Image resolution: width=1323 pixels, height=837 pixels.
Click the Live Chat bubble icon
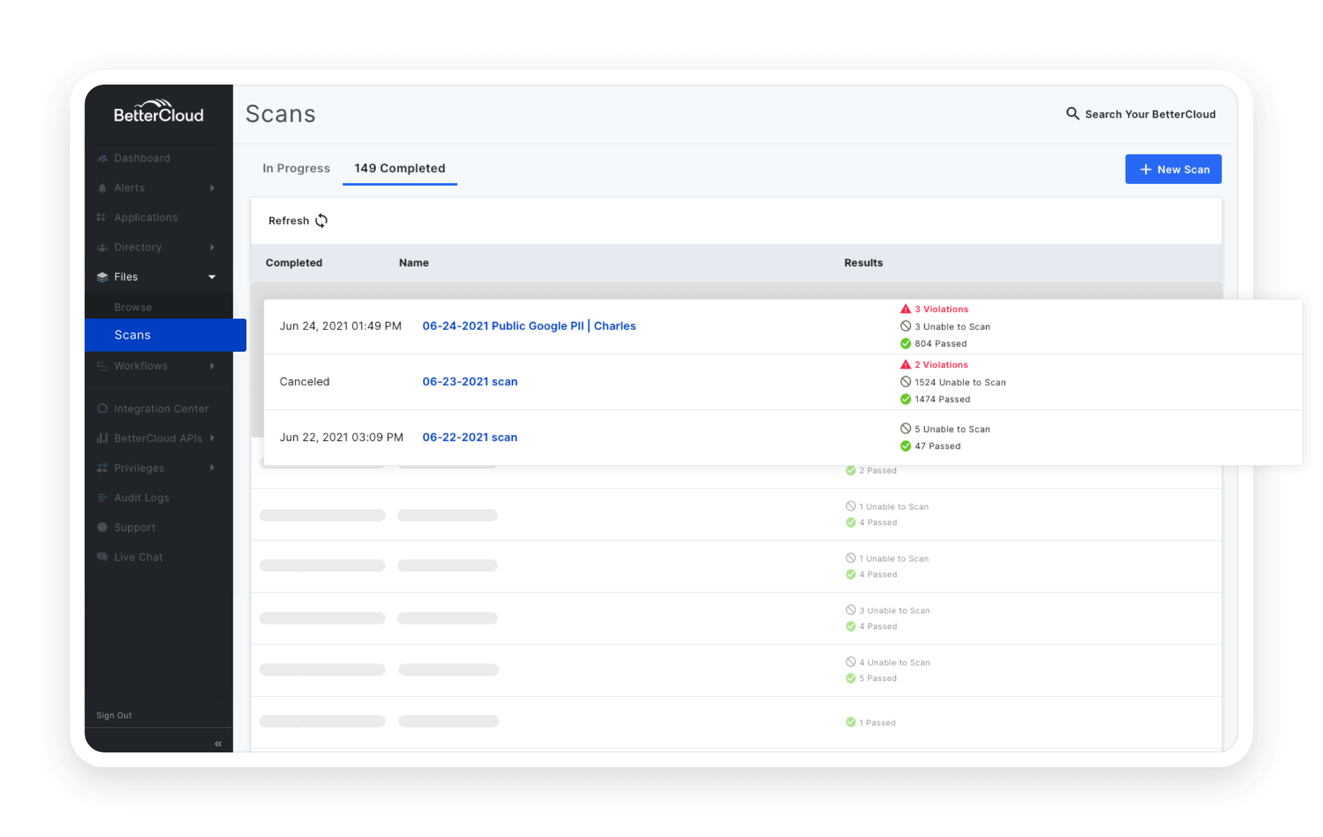point(102,557)
